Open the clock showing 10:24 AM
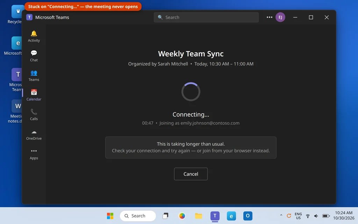 344,216
